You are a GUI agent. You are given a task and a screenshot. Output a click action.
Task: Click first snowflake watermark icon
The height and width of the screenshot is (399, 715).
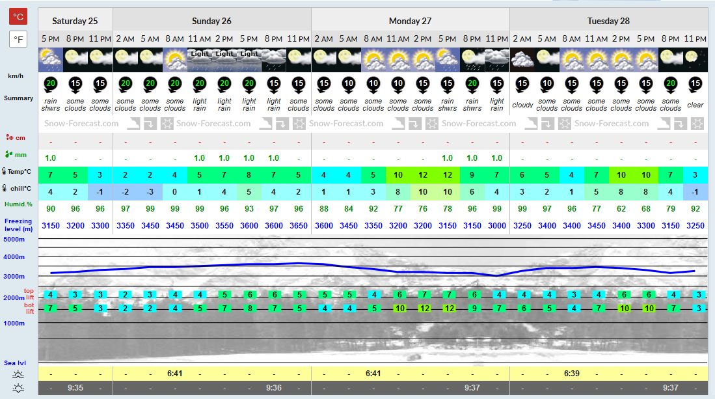click(167, 124)
